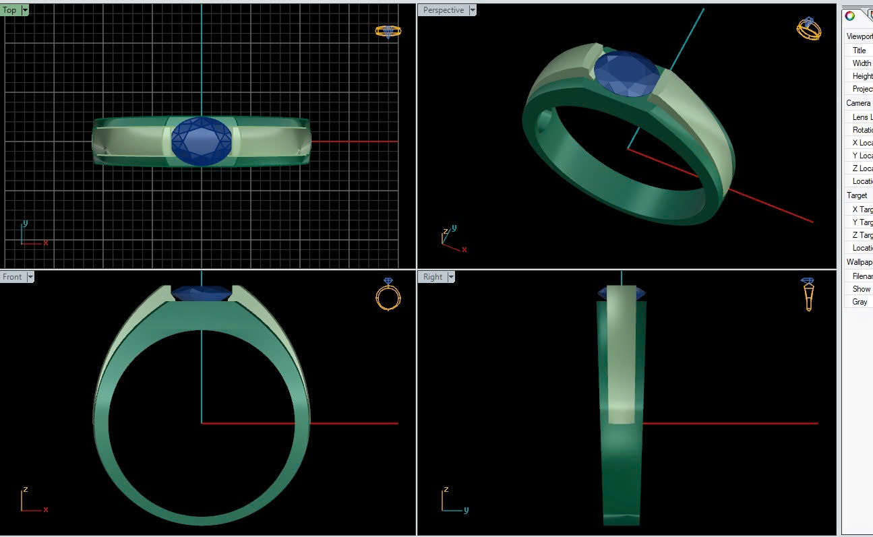Click the Height property row
Viewport: 873px width, 537px height.
862,76
